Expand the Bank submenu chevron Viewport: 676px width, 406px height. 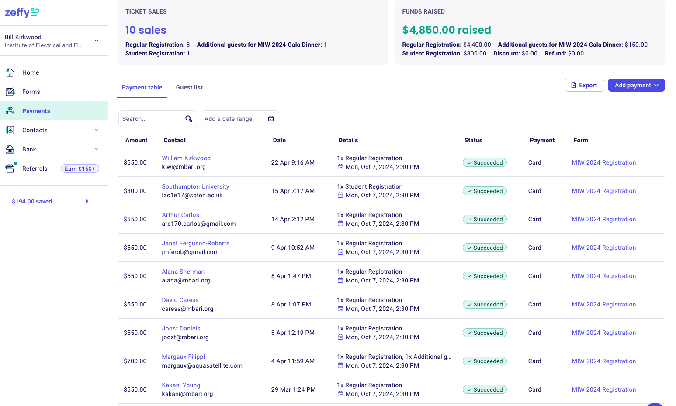coord(97,149)
